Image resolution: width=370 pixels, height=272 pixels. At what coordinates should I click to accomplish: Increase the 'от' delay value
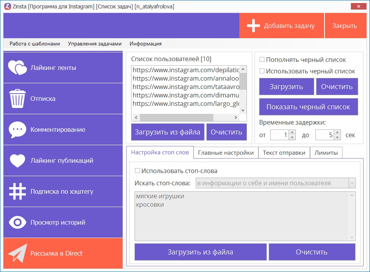tap(292, 133)
